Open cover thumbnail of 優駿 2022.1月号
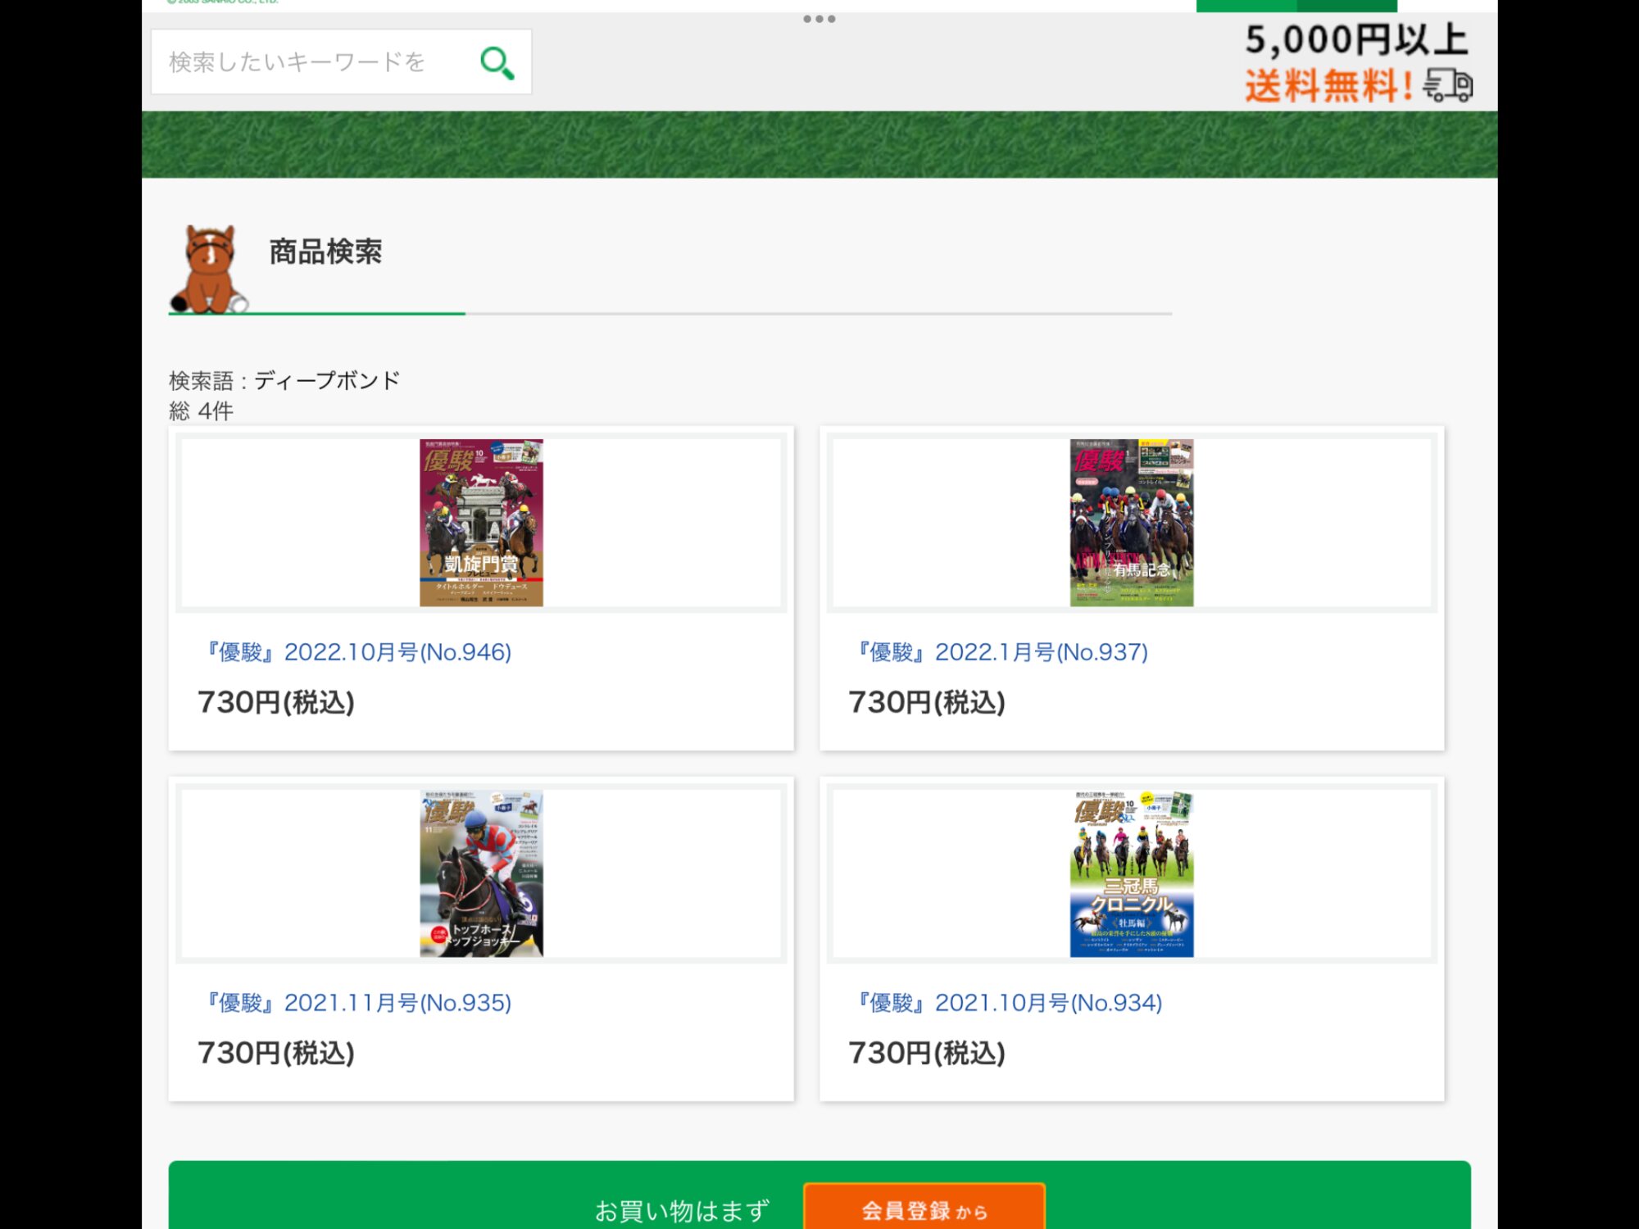The width and height of the screenshot is (1639, 1229). [1131, 523]
